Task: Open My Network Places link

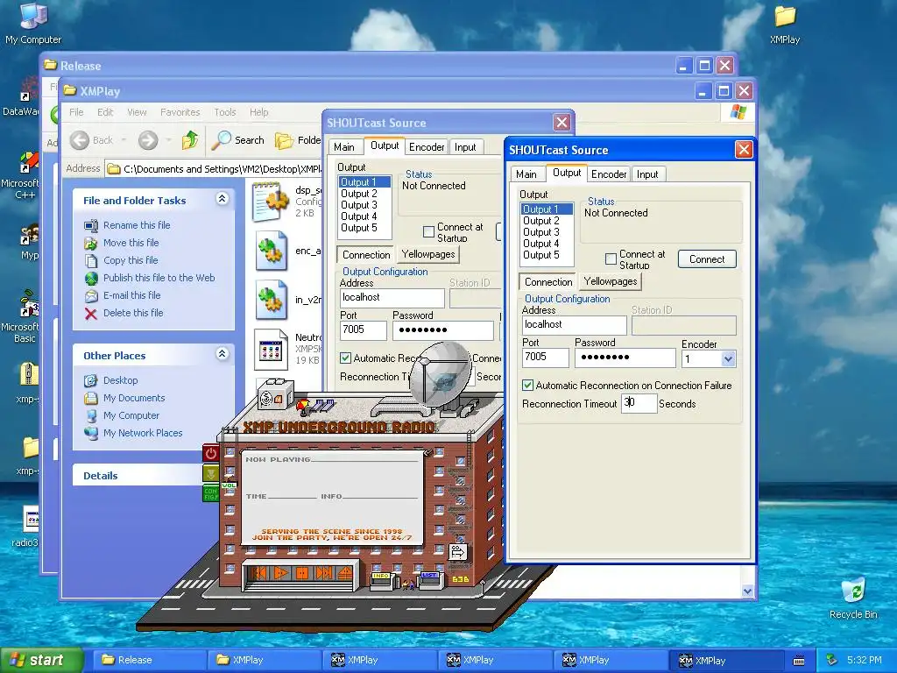Action: [x=143, y=433]
